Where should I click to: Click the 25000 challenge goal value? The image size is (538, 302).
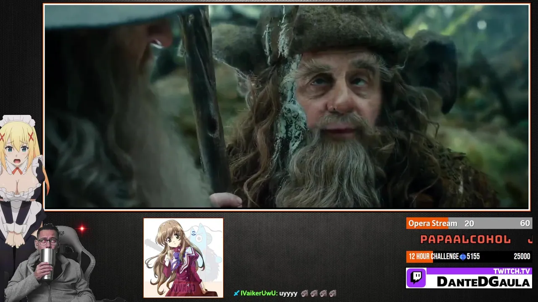coord(522,257)
